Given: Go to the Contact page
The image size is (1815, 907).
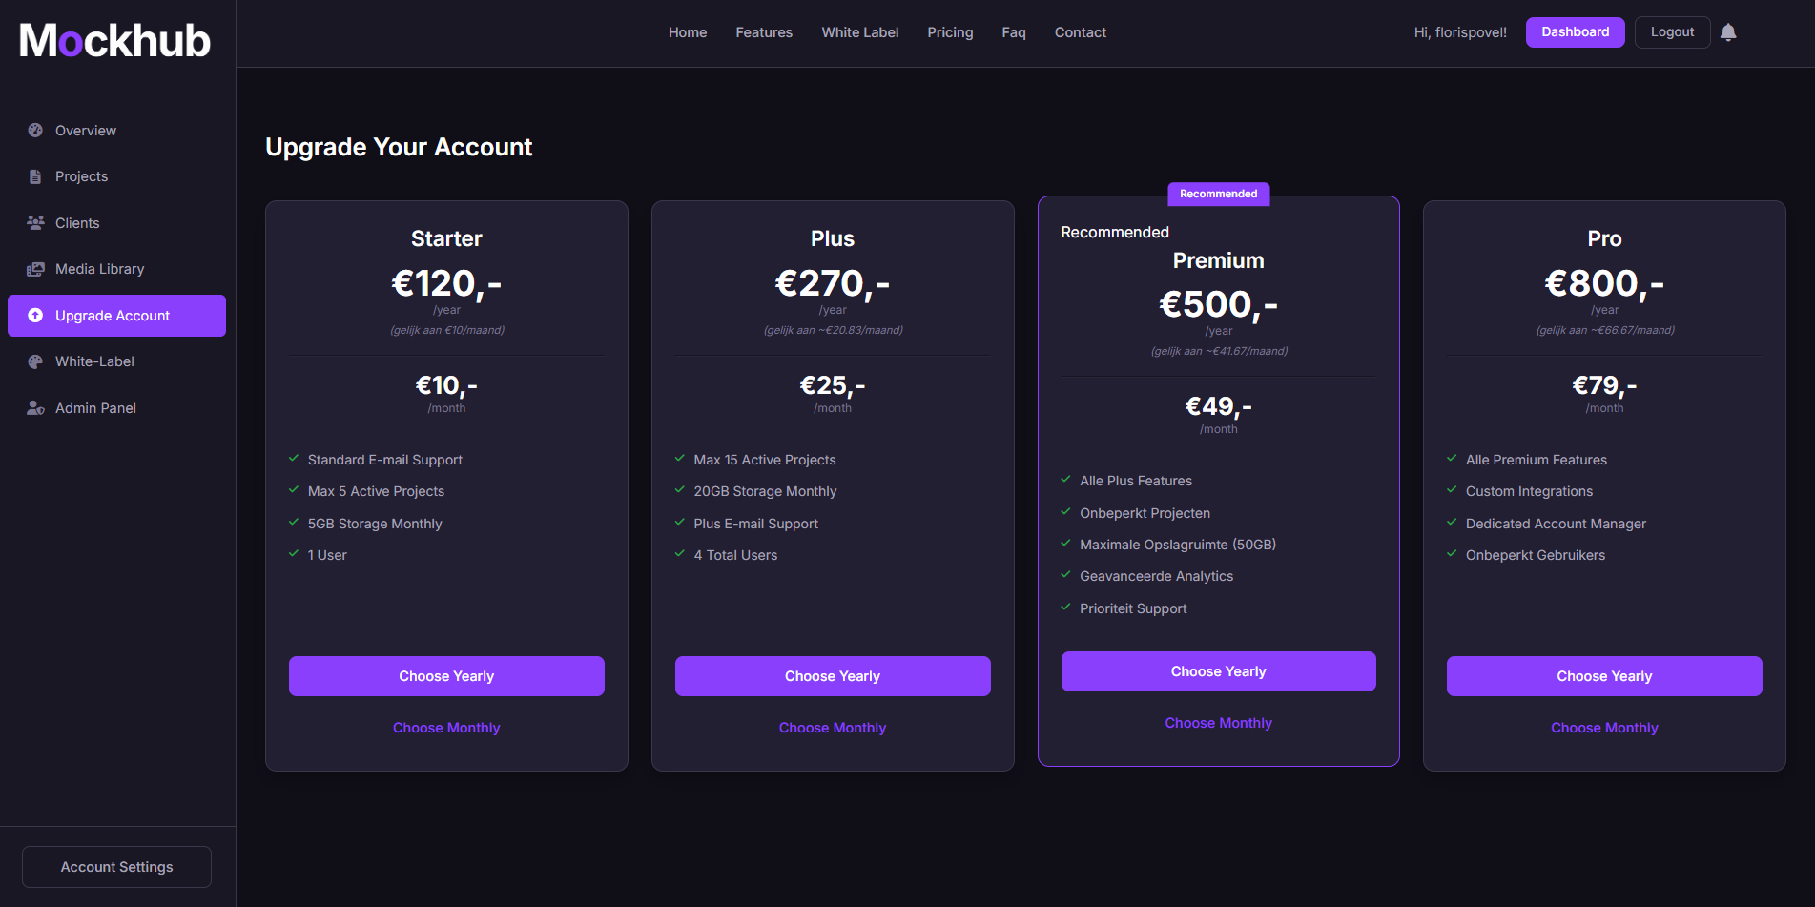Looking at the screenshot, I should pos(1080,31).
